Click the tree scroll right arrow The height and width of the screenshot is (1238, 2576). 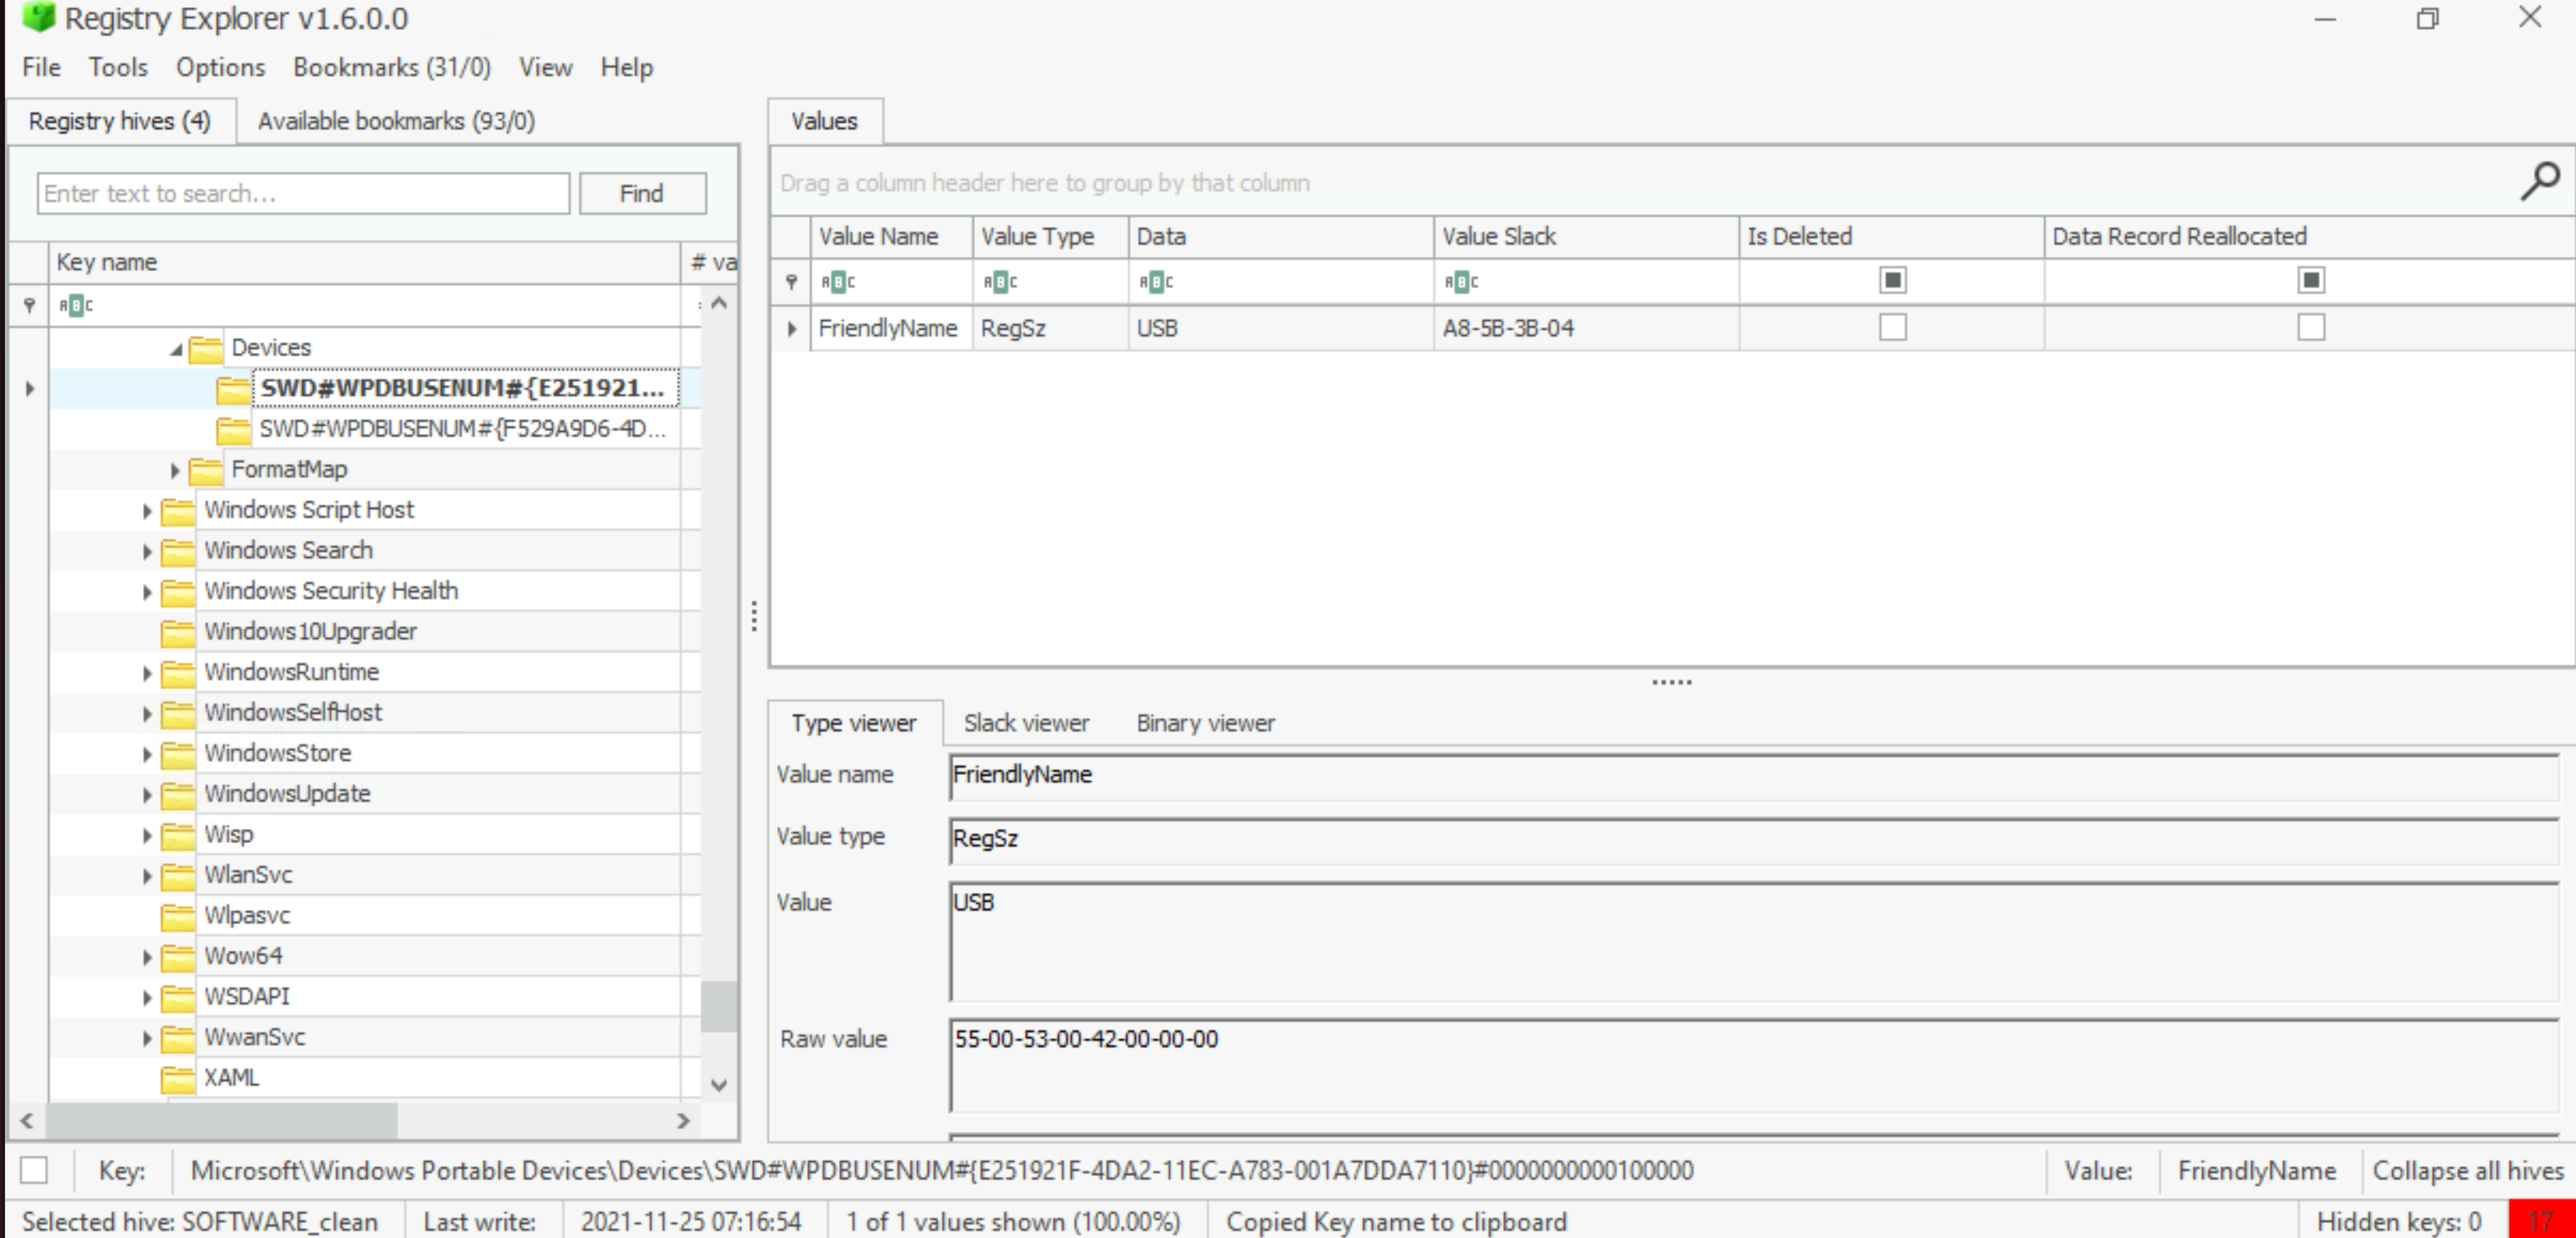[683, 1120]
